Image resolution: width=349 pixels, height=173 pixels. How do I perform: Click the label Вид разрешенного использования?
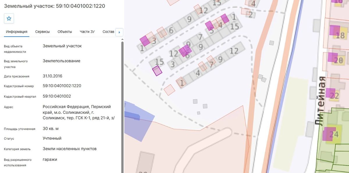pos(18,163)
